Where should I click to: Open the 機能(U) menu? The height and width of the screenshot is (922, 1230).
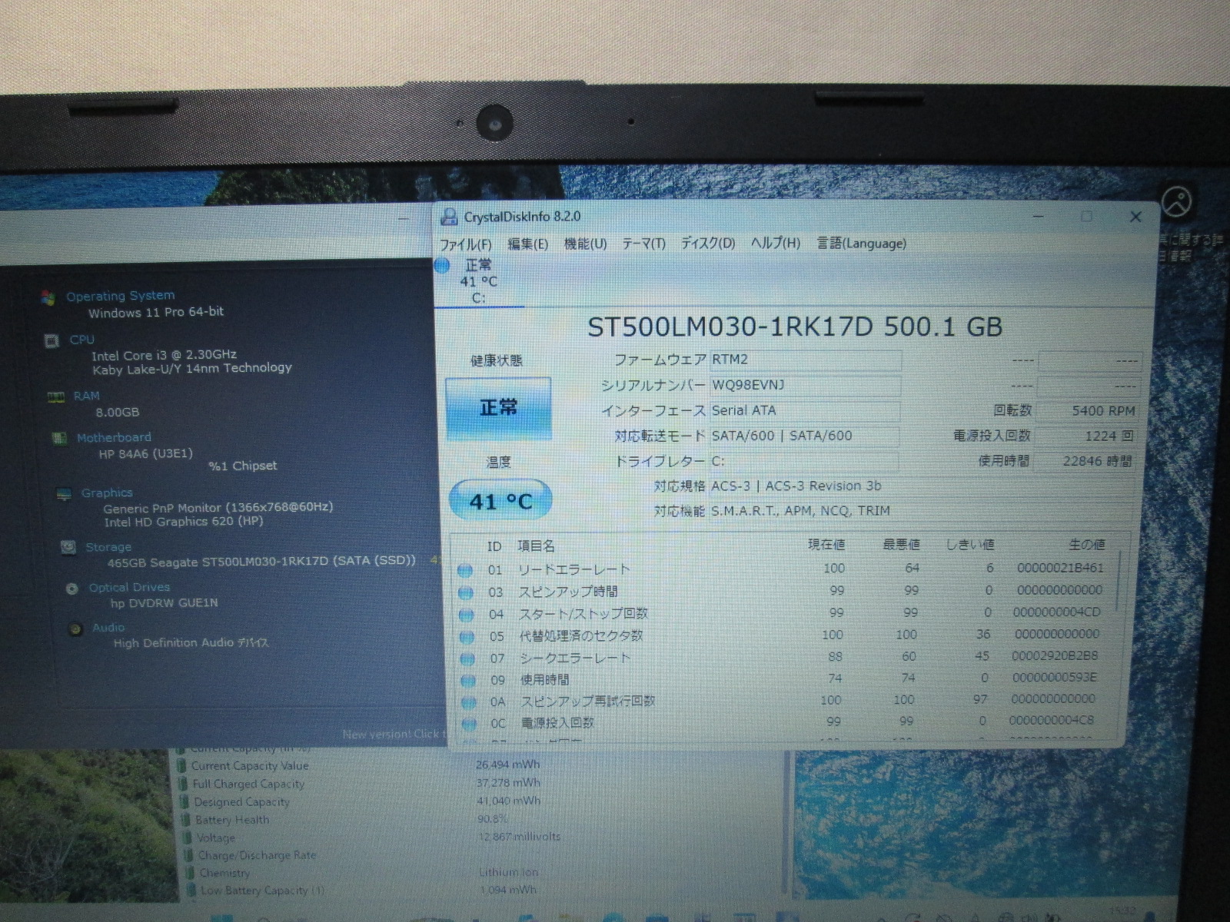coord(585,244)
